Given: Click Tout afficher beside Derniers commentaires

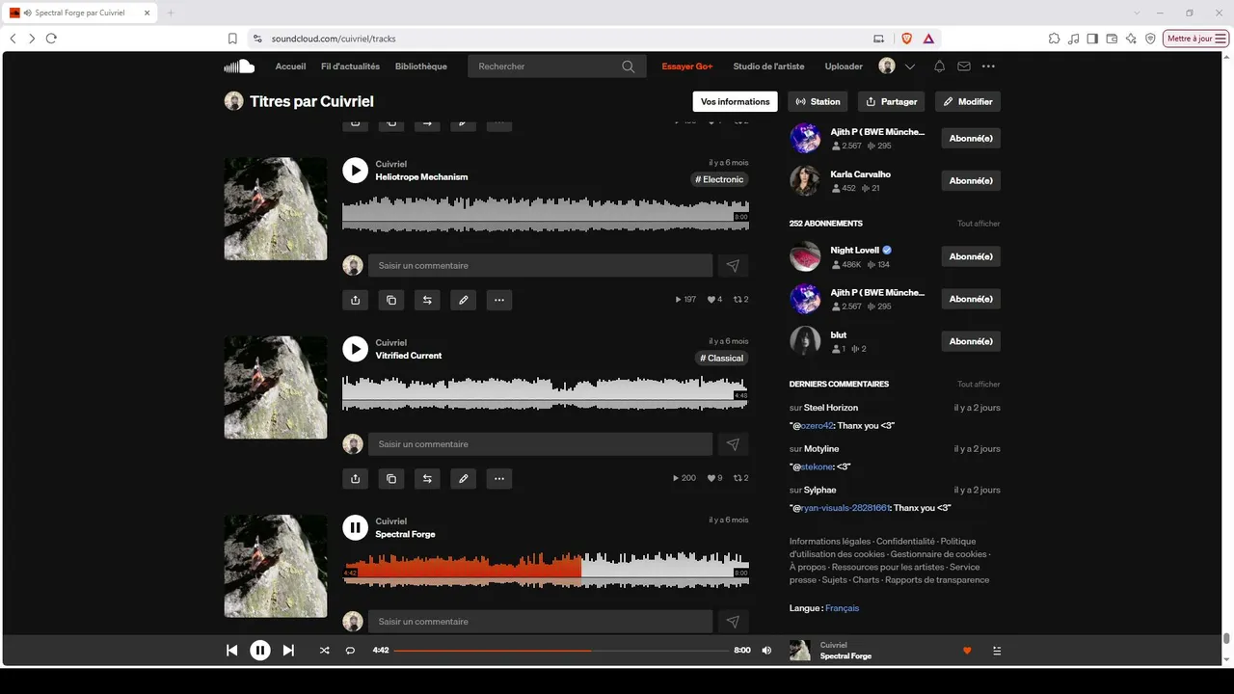Looking at the screenshot, I should 979,385.
